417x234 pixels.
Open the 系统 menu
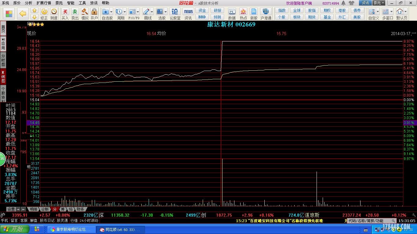[x=5, y=3]
